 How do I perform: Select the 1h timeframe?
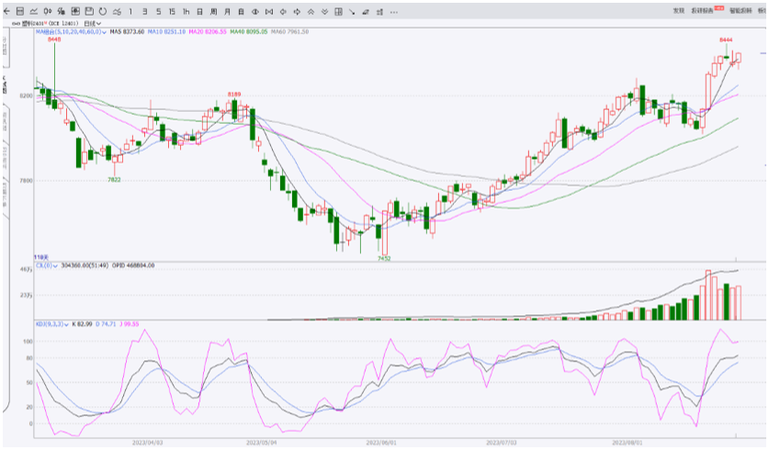point(187,11)
